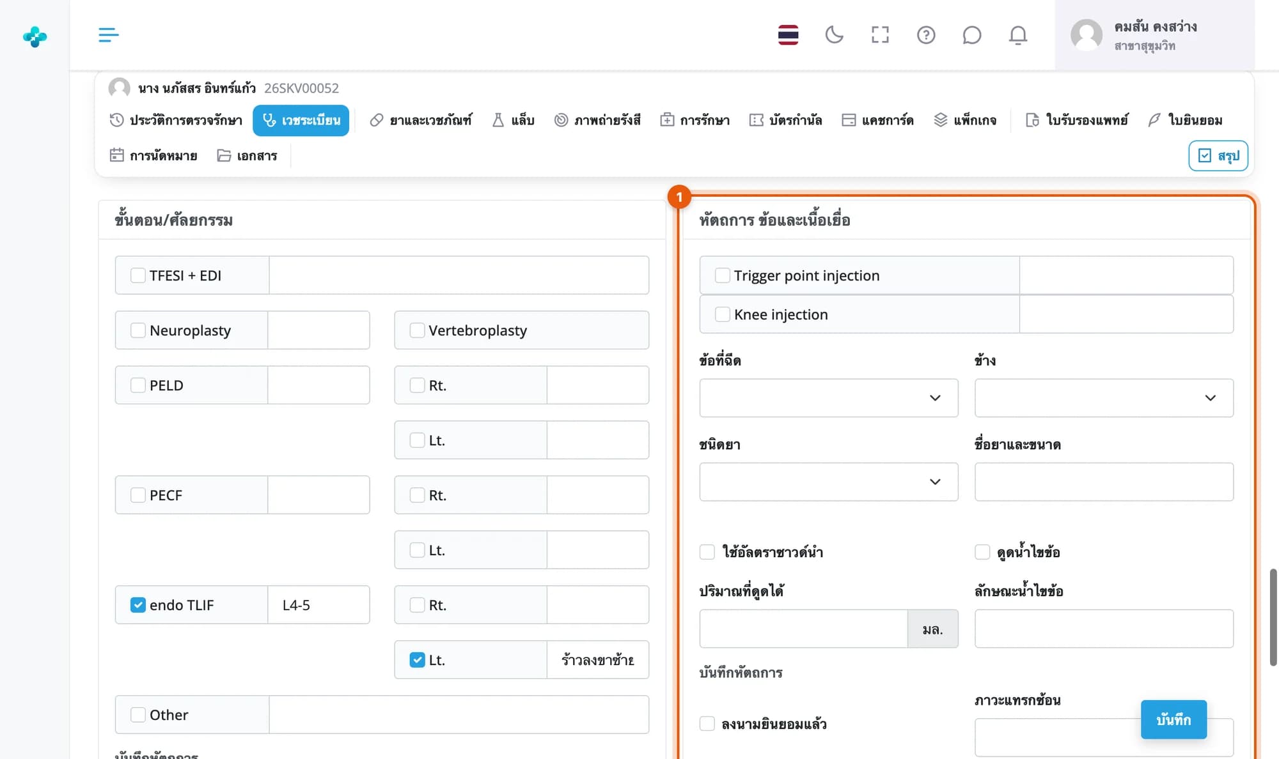Screen dimensions: 1279x759
Task: Enter fullscreen mode
Action: [x=880, y=34]
